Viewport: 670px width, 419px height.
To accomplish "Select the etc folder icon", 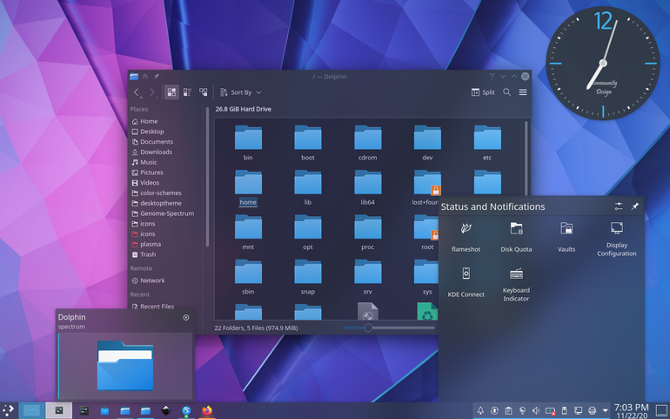I will coord(487,138).
